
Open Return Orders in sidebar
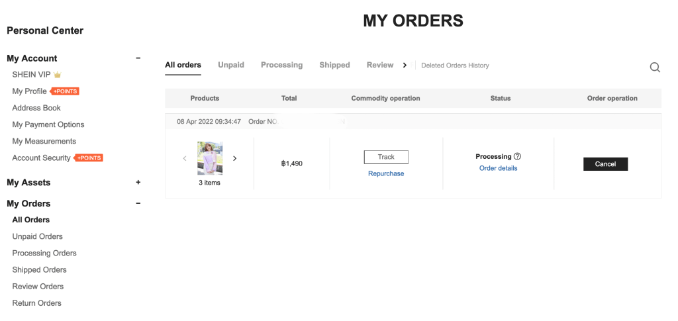pyautogui.click(x=37, y=303)
